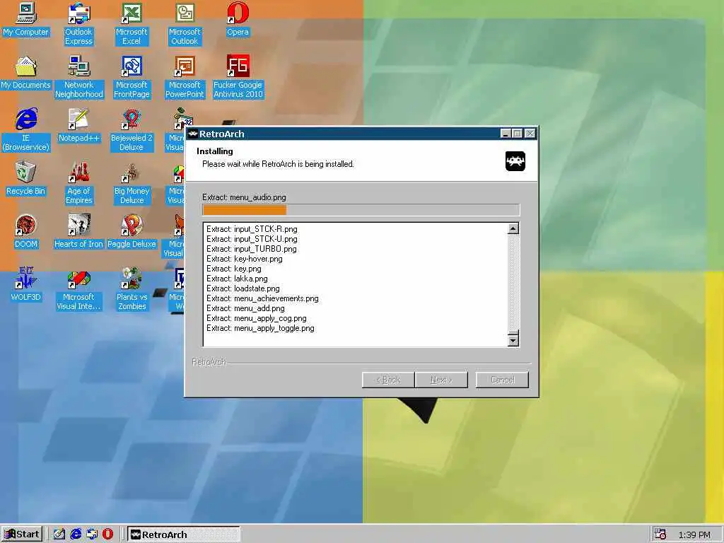The height and width of the screenshot is (543, 724).
Task: Select the Hearts of Iron shortcut
Action: 78,232
